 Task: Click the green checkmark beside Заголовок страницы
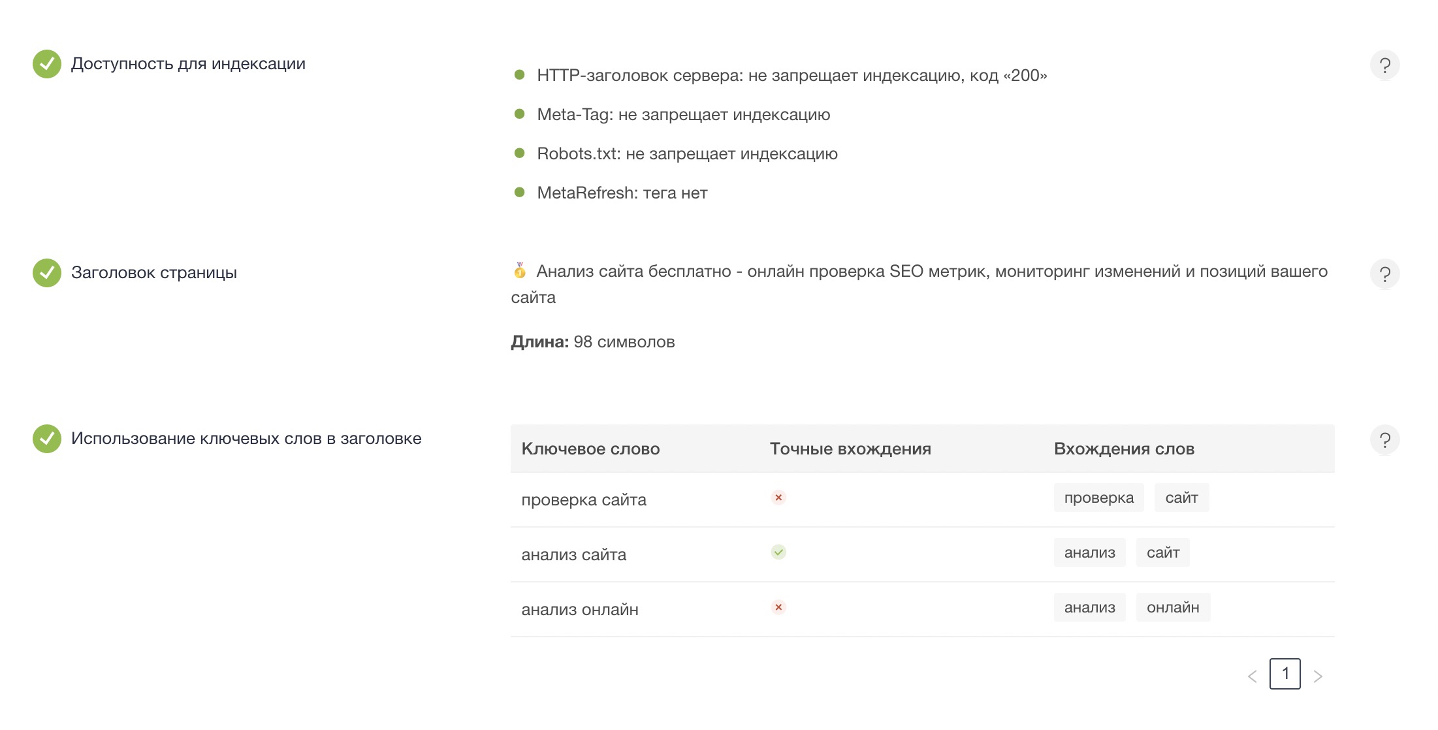(x=46, y=274)
